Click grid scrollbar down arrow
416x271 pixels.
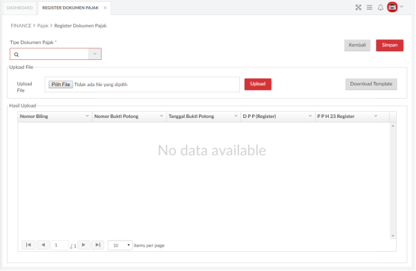[x=393, y=236]
